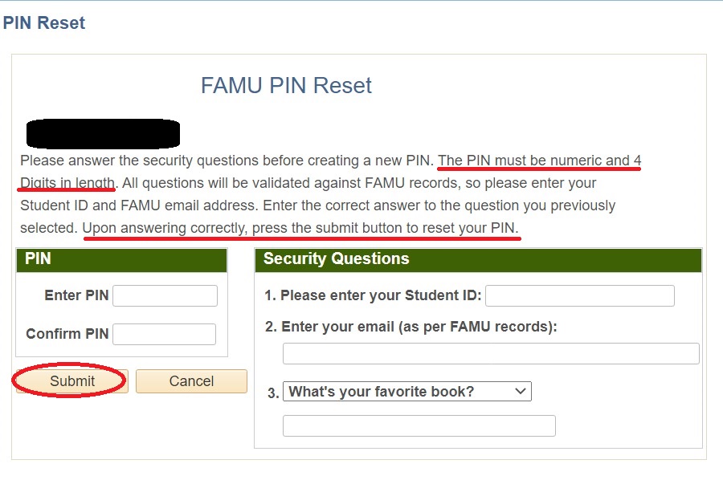Click the PIN Reset page heading
Viewport: 723px width, 480px height.
tap(44, 22)
